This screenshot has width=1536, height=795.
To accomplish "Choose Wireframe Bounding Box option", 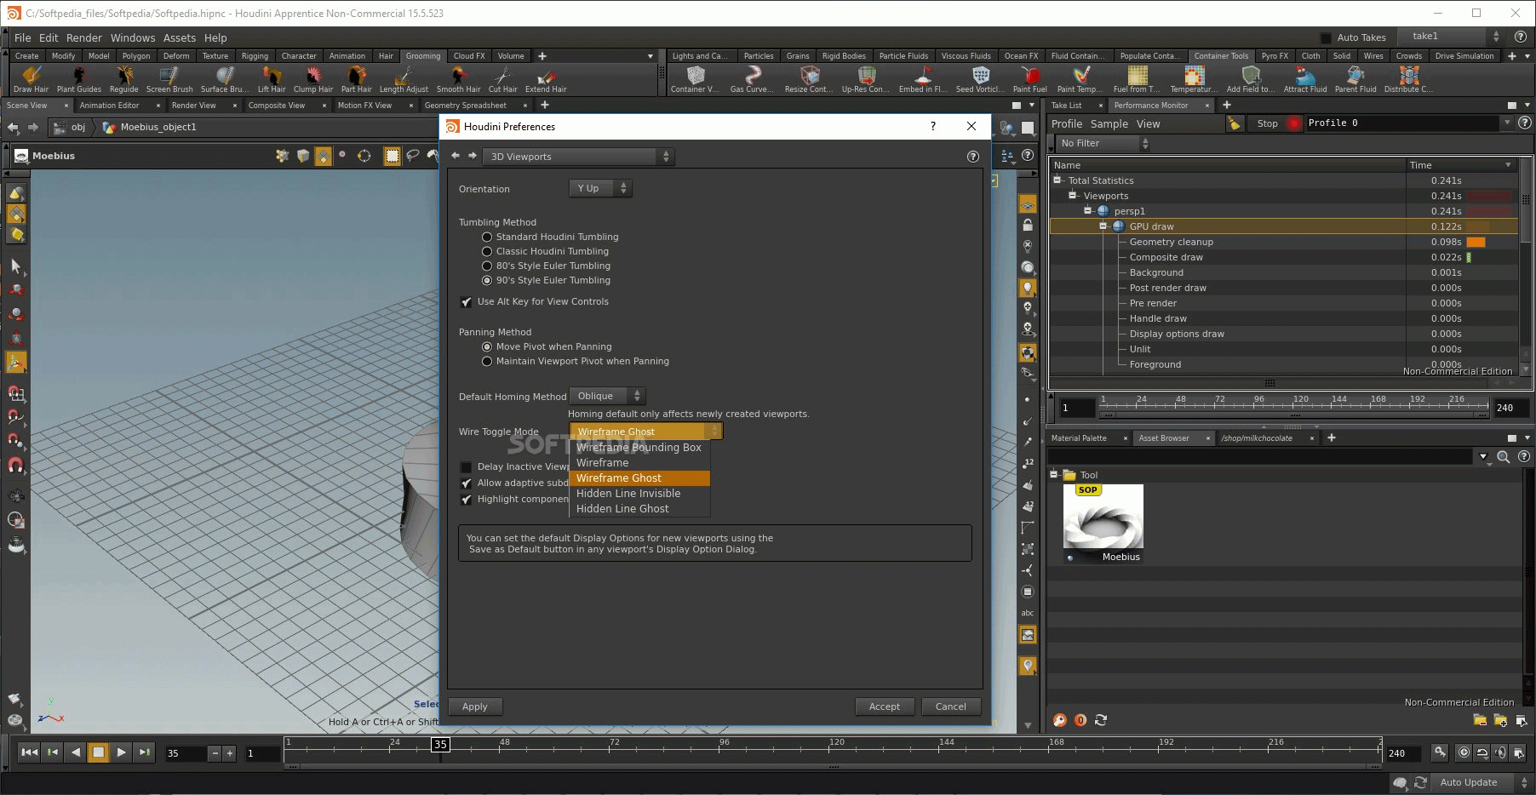I will click(639, 447).
